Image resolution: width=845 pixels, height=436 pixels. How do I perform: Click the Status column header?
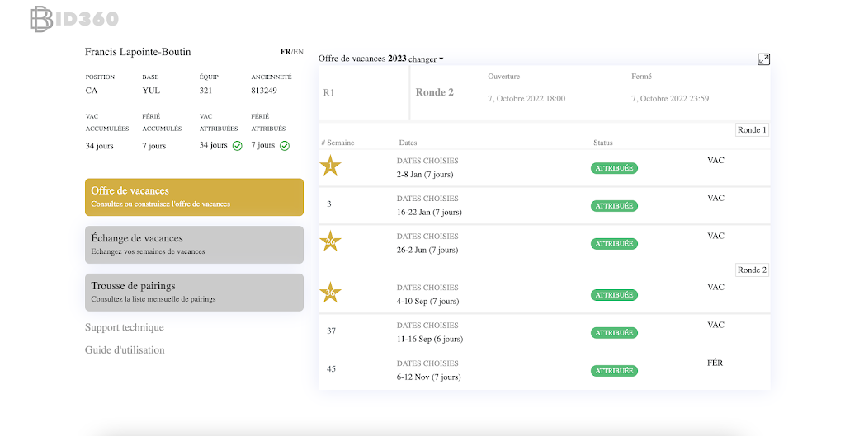click(x=603, y=143)
